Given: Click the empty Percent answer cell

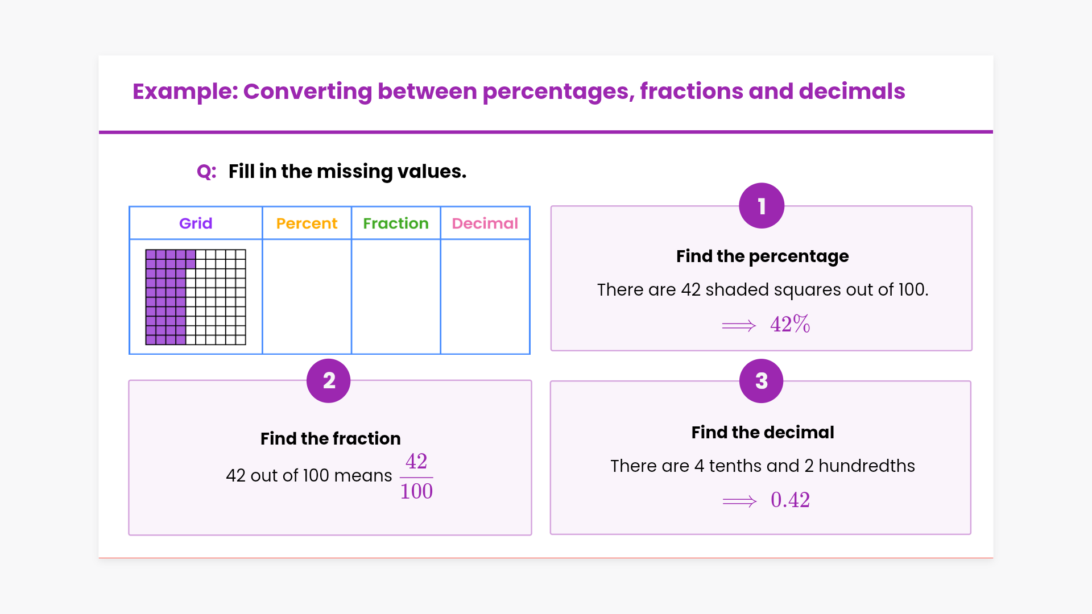Looking at the screenshot, I should click(307, 296).
